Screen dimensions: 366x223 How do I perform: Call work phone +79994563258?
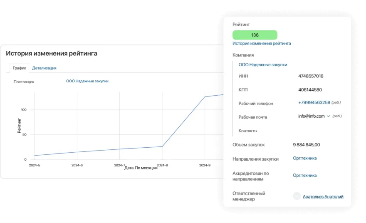314,103
